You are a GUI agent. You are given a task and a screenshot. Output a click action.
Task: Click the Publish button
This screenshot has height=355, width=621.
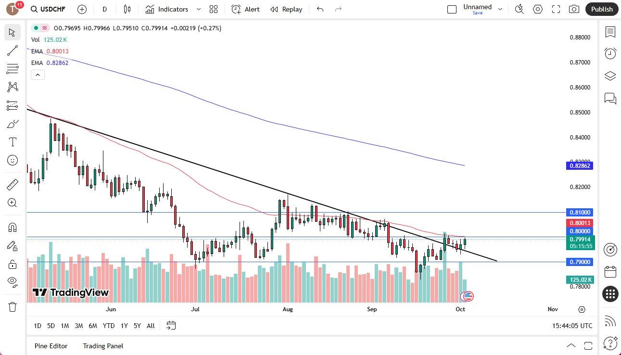pos(602,9)
